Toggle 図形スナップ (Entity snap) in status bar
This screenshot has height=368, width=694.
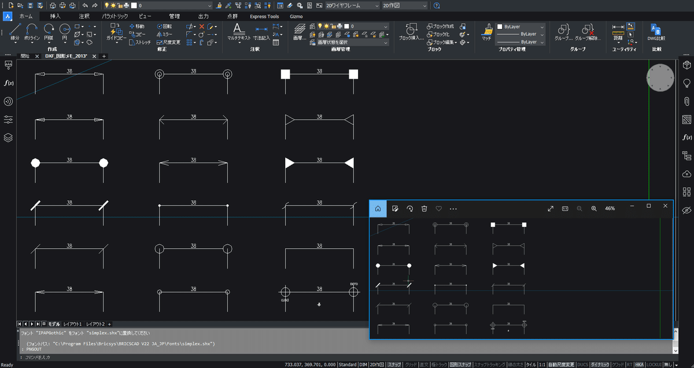pyautogui.click(x=460, y=365)
